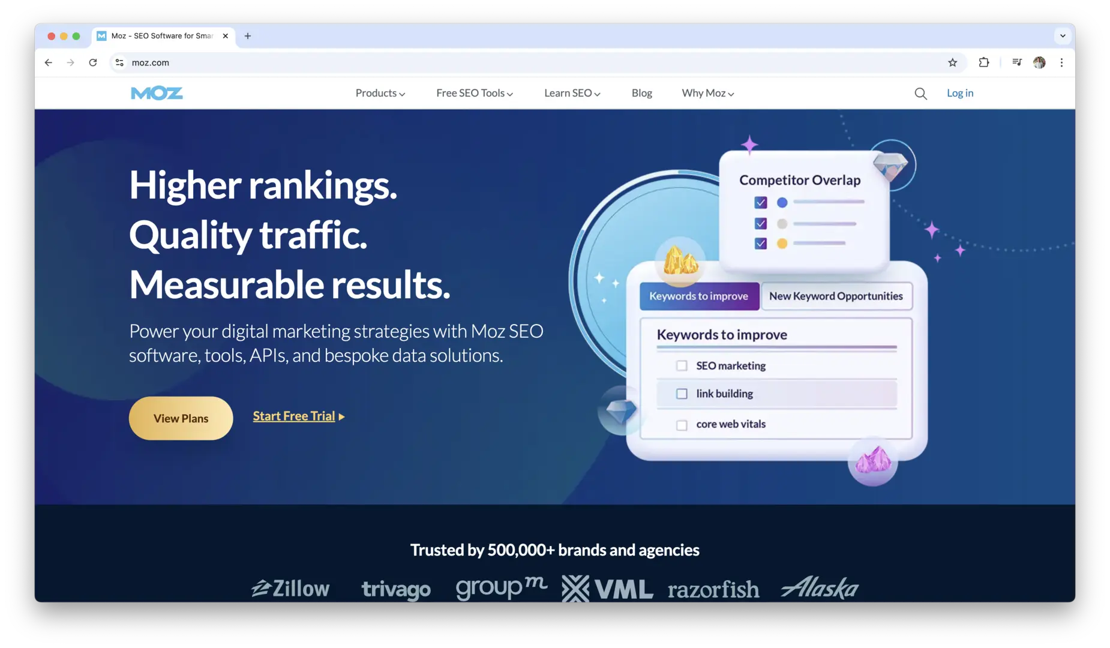1110x648 pixels.
Task: Click the Higher rankings headline
Action: pyautogui.click(x=263, y=185)
